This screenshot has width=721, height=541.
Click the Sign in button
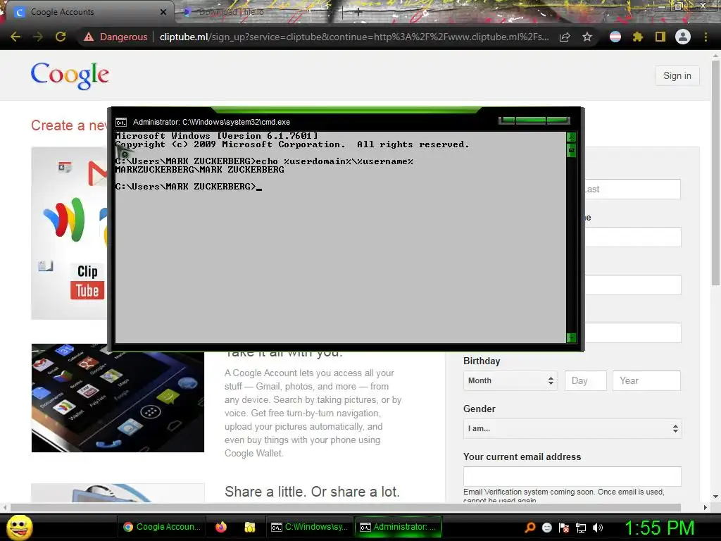coord(677,76)
